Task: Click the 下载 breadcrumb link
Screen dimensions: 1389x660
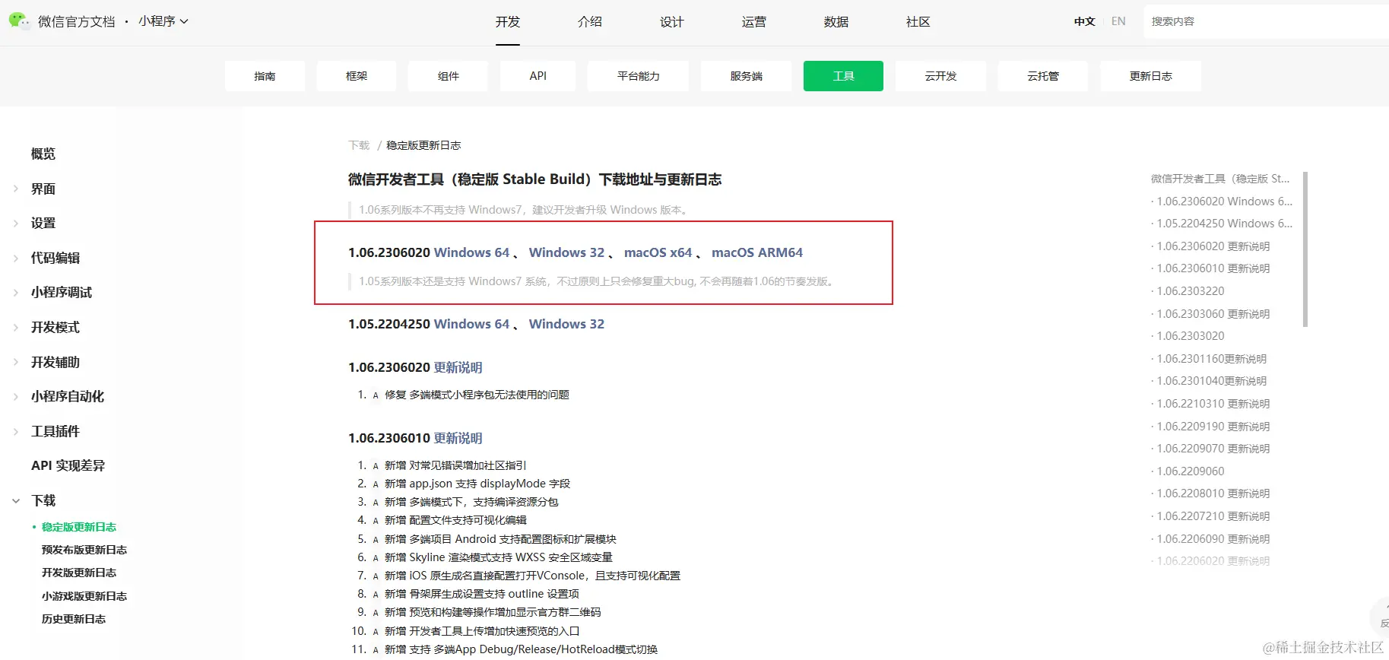Action: pos(359,145)
